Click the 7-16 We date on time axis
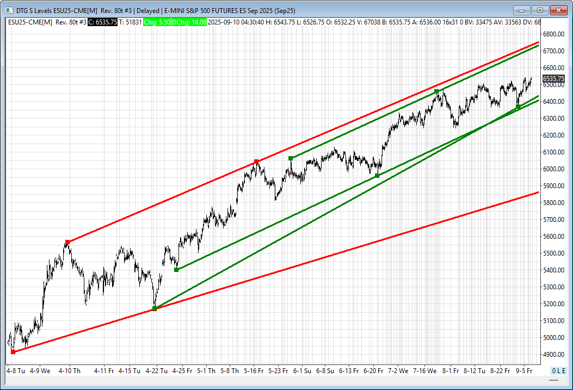Screen dimensions: 573x390 click(424, 370)
